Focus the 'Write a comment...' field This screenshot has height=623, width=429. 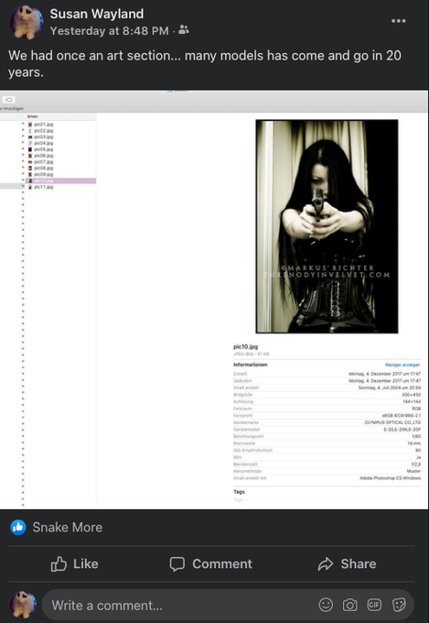pyautogui.click(x=228, y=605)
